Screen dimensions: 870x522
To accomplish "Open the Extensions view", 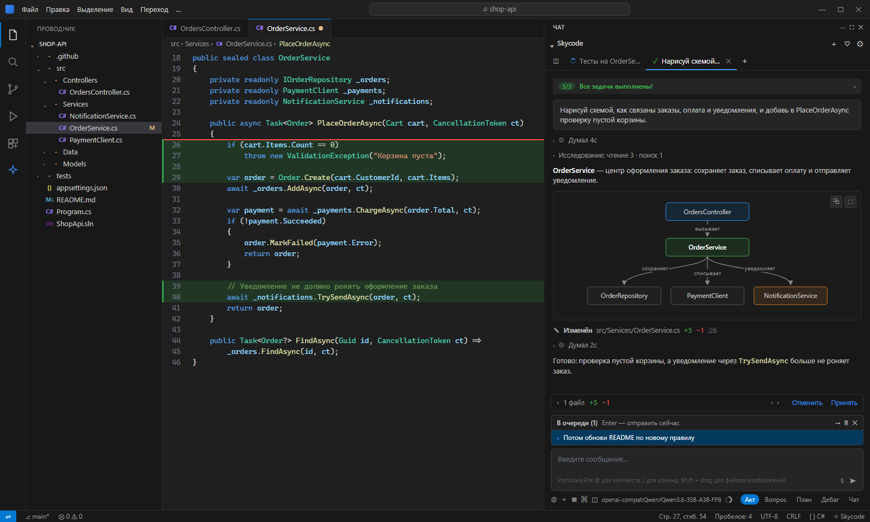I will (13, 144).
